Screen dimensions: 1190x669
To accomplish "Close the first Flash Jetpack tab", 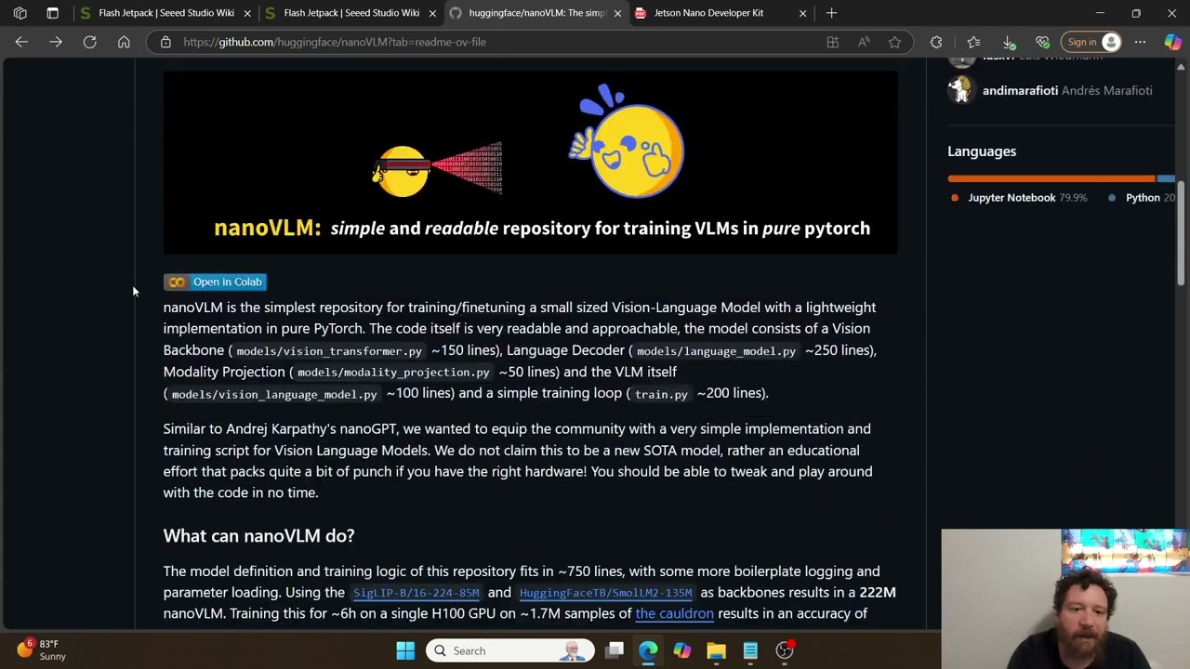I will [x=247, y=13].
